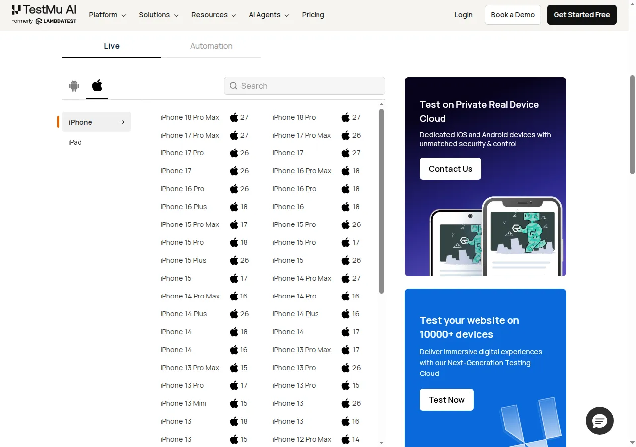This screenshot has width=636, height=447.
Task: Click the Apple icon for iPhone 14 Plus, iOS 26
Action: tap(234, 314)
